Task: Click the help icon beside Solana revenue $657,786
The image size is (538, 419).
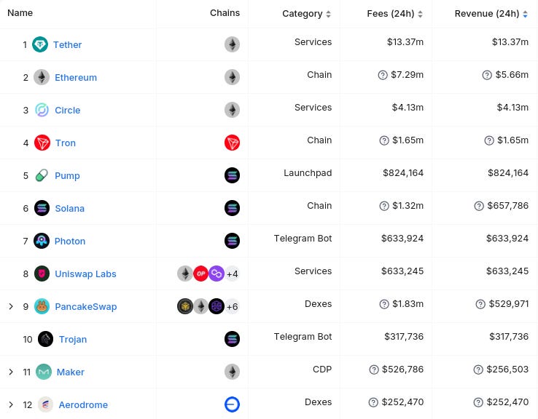Action: tap(479, 206)
